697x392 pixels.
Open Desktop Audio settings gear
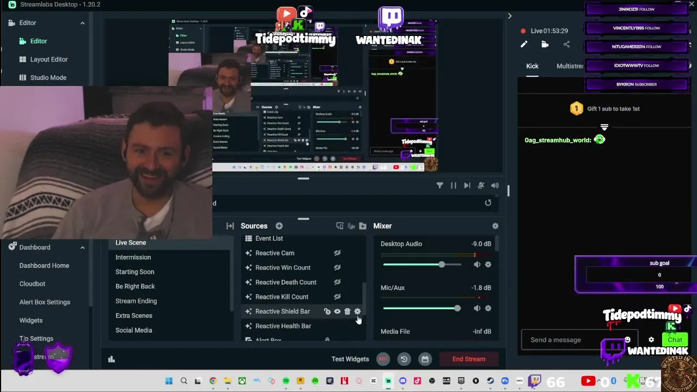[x=488, y=265]
